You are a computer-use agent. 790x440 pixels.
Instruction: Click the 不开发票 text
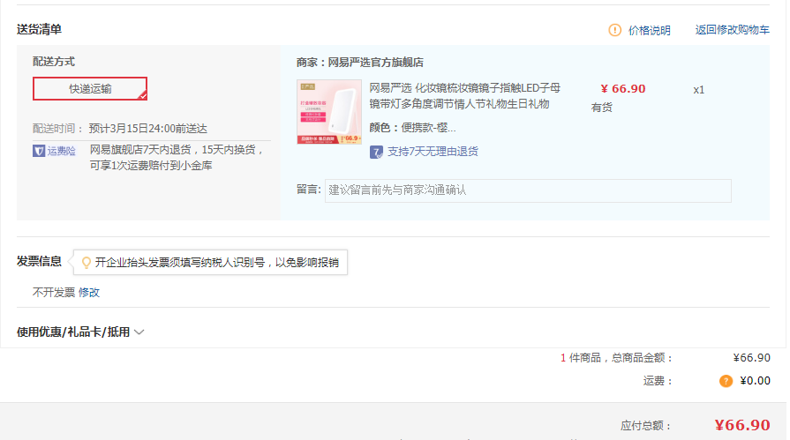(54, 293)
